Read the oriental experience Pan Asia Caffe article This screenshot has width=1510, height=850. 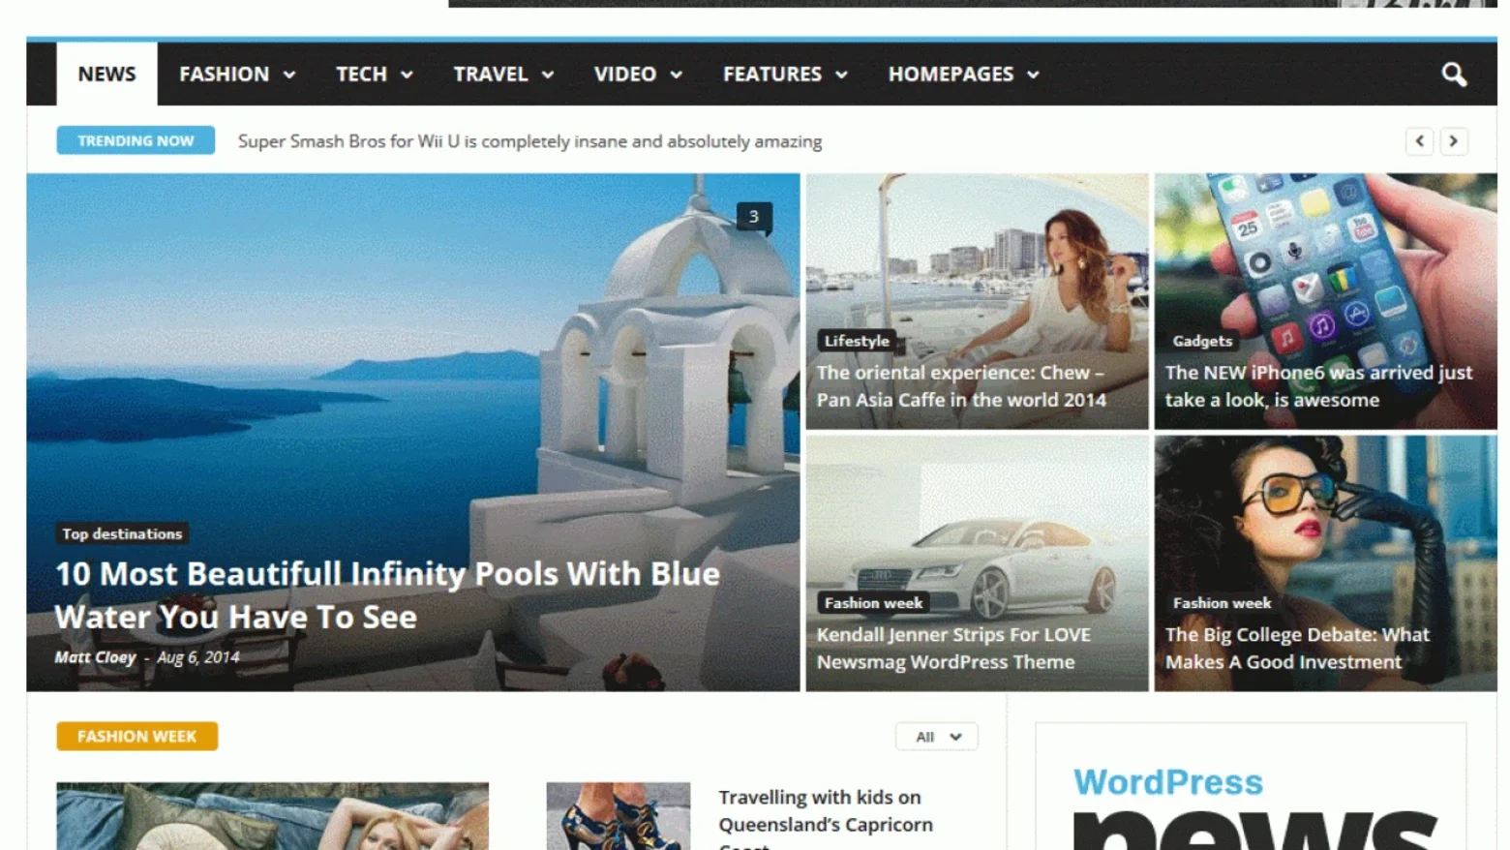961,386
